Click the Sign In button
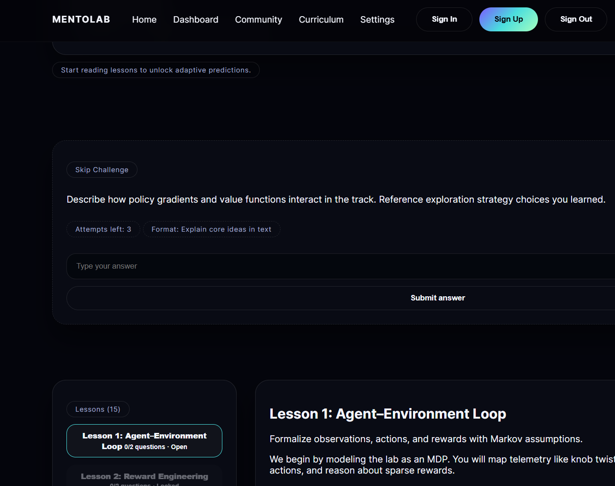Screen dimensions: 615x486 tap(444, 19)
